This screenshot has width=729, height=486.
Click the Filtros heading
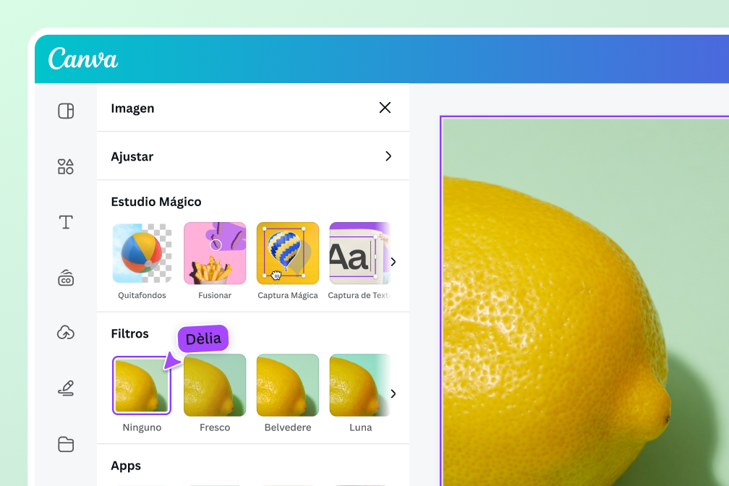click(x=129, y=333)
